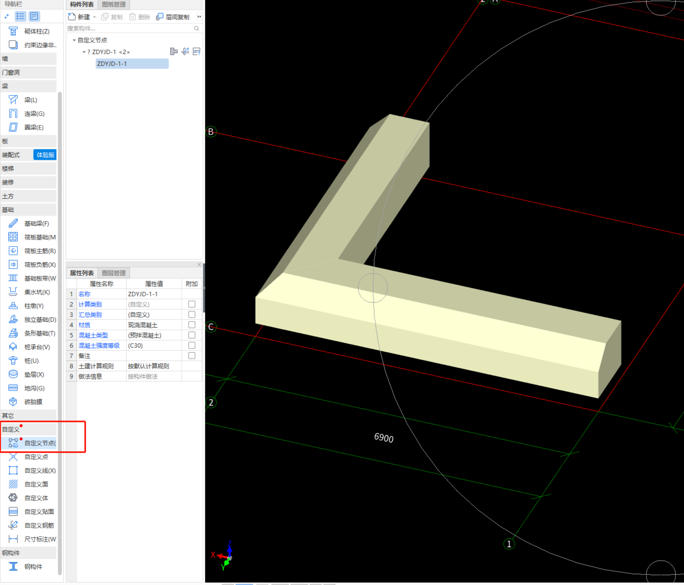Expand the 墙 category
684x585 pixels.
pyautogui.click(x=28, y=59)
